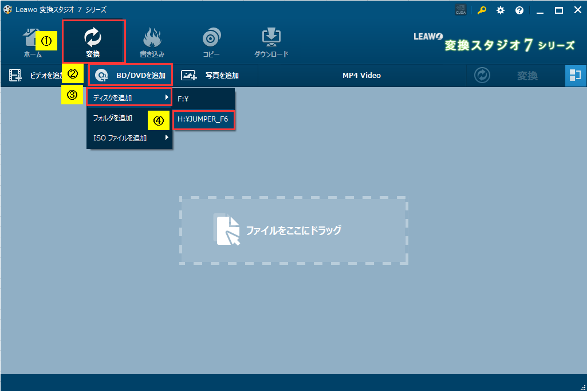The width and height of the screenshot is (587, 391).
Task: Open the key-shaped registration icon
Action: pyautogui.click(x=482, y=10)
